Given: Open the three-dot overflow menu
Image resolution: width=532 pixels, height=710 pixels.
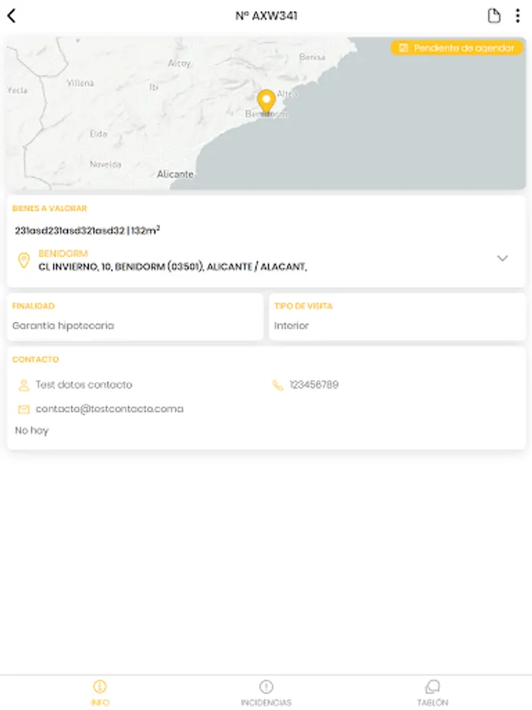Looking at the screenshot, I should [x=518, y=16].
